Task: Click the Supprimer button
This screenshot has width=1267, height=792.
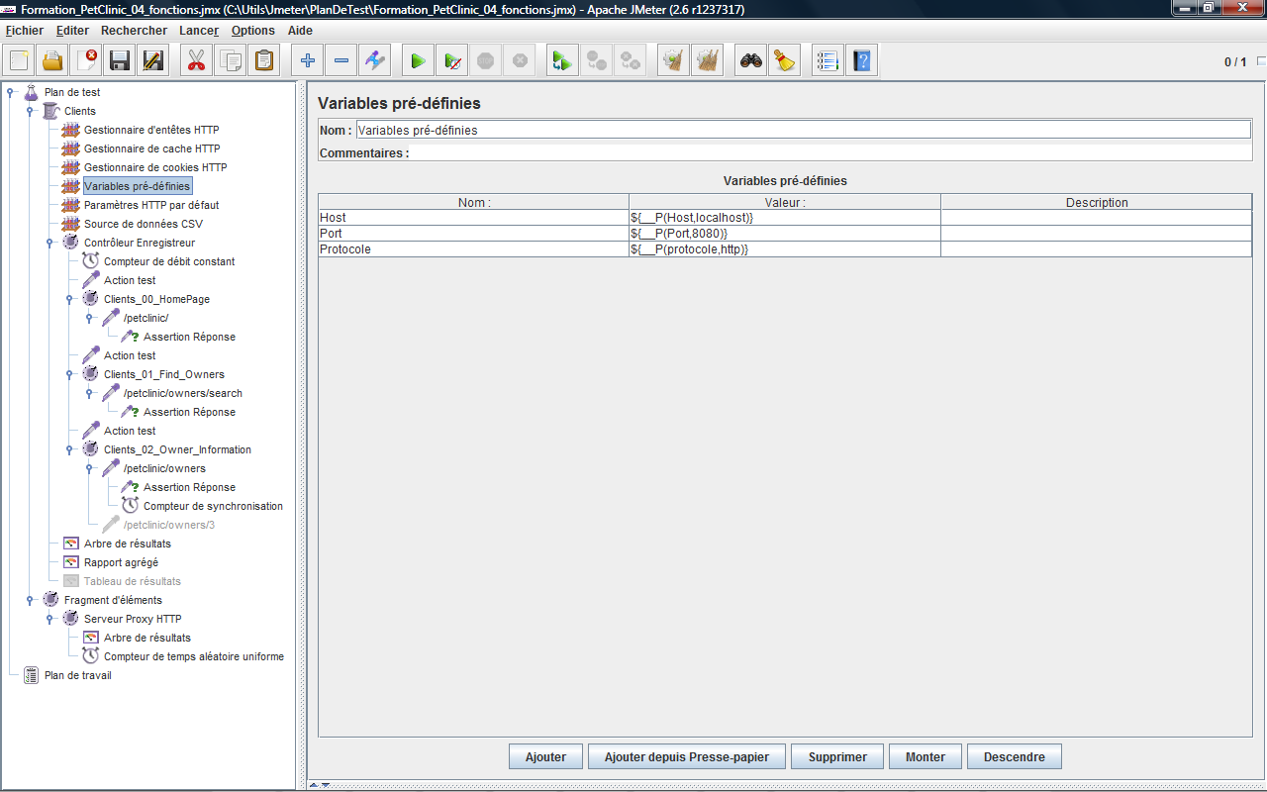Action: pyautogui.click(x=837, y=757)
